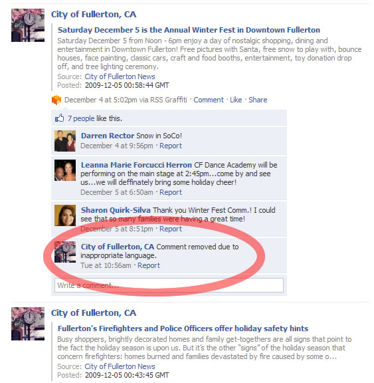Open Sharon Quirk-Silva's profile picture
The width and height of the screenshot is (374, 383).
[65, 215]
